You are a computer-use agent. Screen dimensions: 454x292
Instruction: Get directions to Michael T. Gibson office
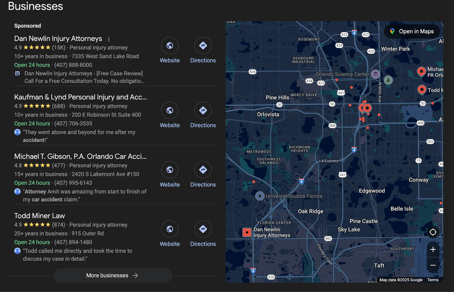[203, 170]
